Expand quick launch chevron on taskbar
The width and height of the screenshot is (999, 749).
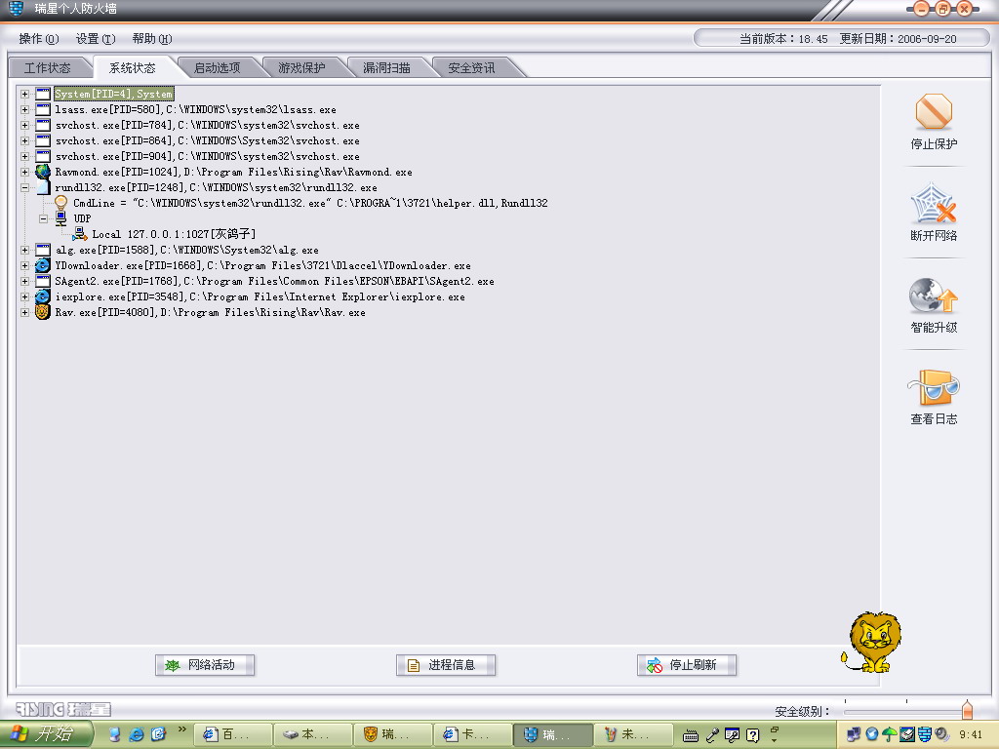(182, 729)
